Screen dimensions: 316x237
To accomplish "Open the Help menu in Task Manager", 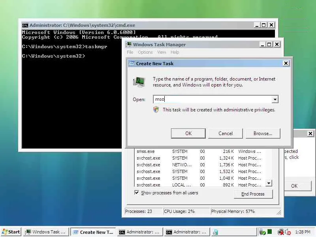I will [175, 52].
